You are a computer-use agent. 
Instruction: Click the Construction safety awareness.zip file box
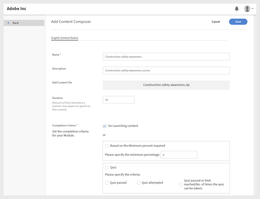click(x=166, y=85)
